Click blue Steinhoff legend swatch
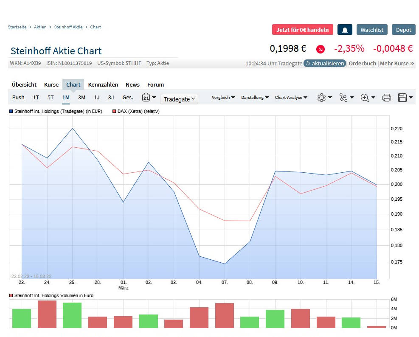Viewport: 419px width, 337px height. [x=11, y=111]
